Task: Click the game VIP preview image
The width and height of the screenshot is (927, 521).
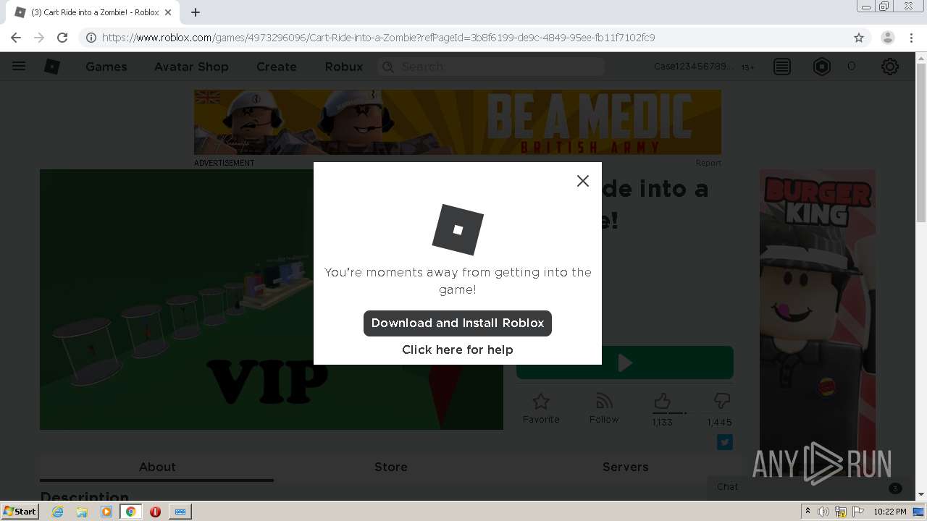Action: (x=271, y=300)
